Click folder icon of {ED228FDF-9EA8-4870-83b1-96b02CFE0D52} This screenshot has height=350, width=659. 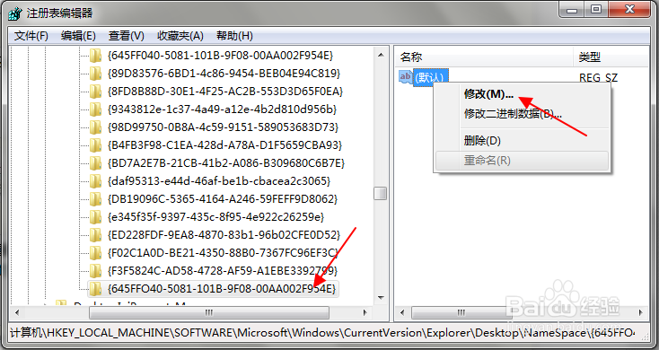96,235
